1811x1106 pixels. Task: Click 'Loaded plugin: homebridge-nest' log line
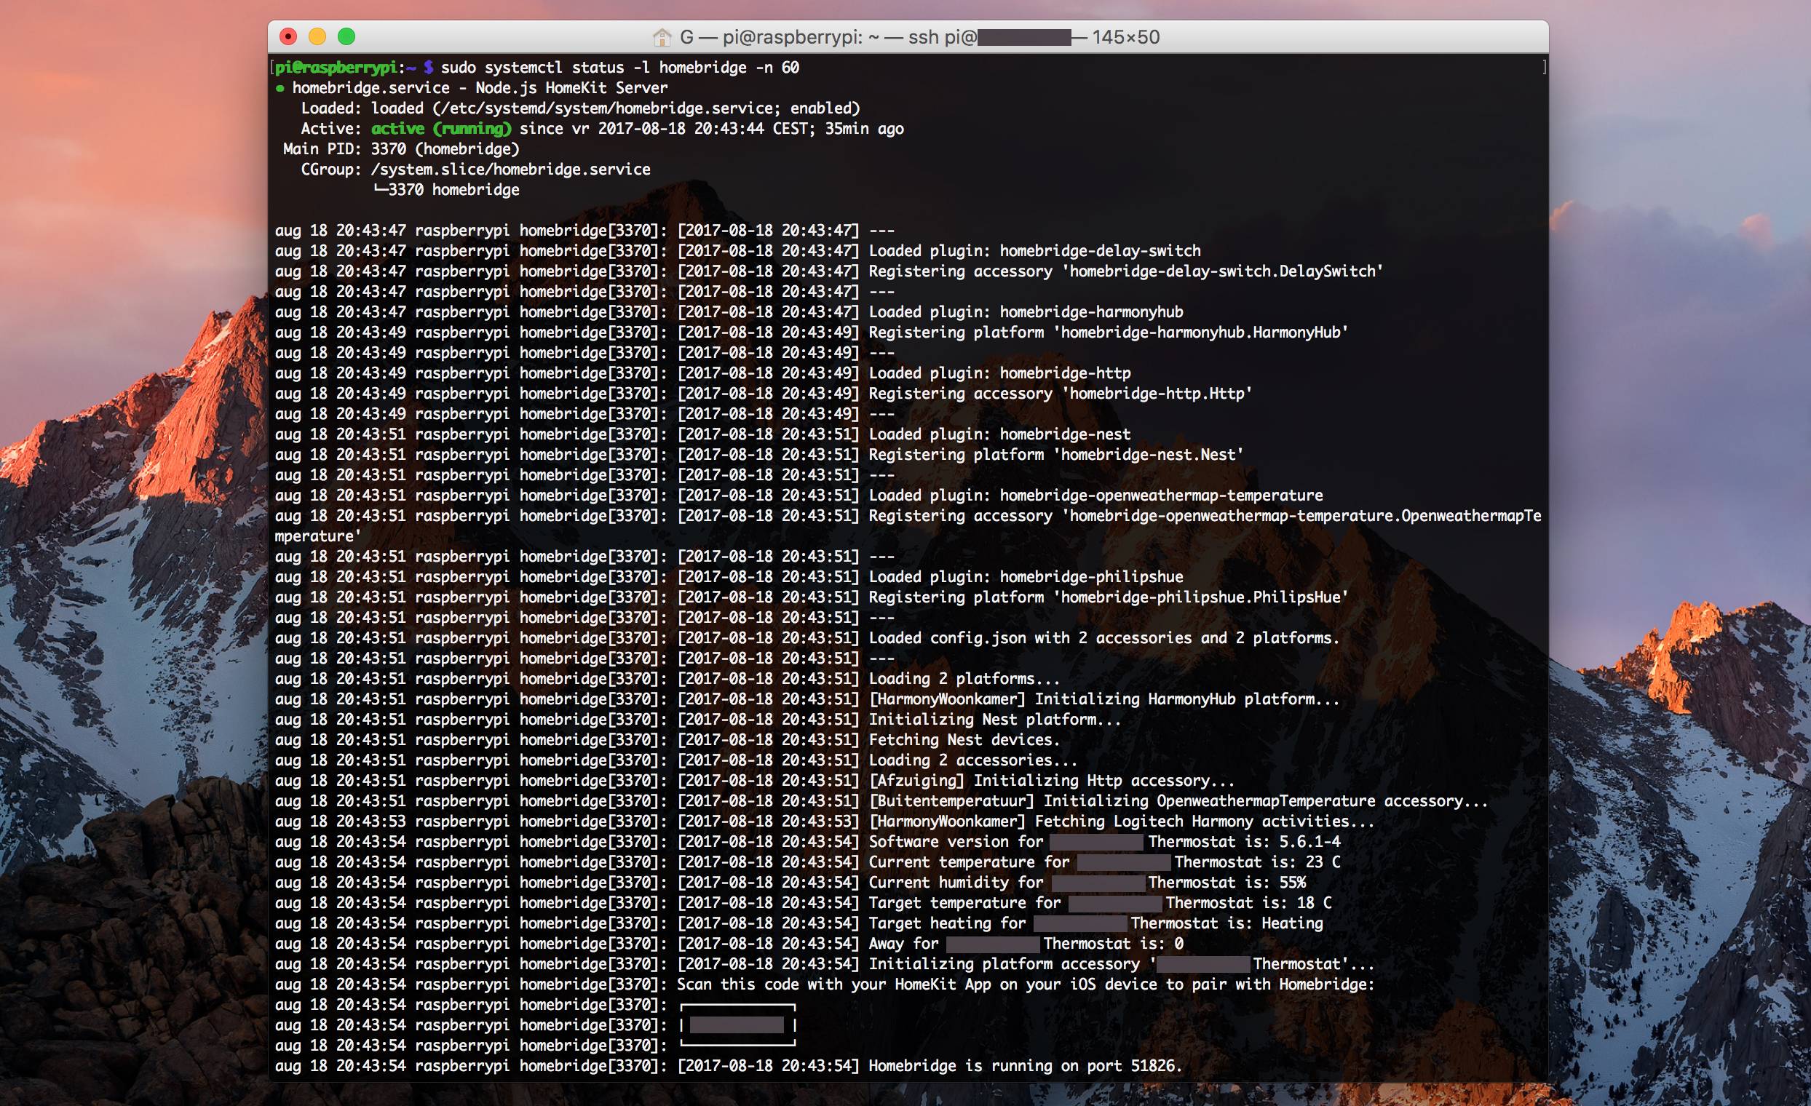pos(999,434)
